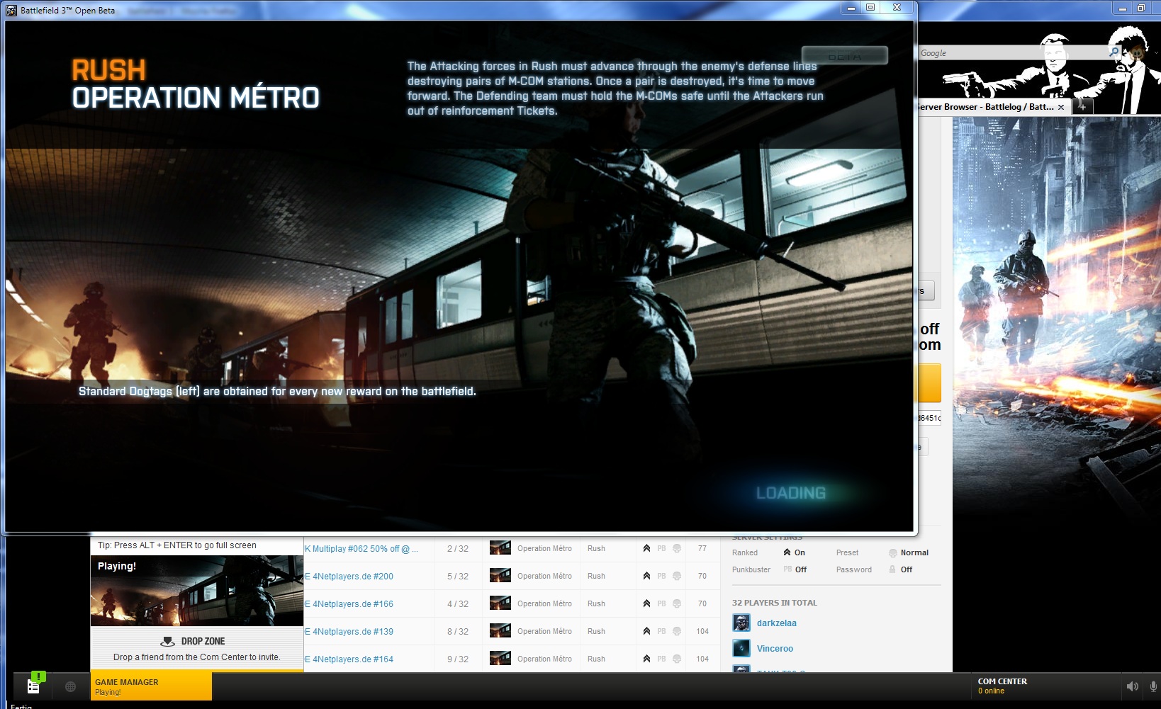
Task: Close the Server Browser - Battlelog tab
Action: (1061, 107)
